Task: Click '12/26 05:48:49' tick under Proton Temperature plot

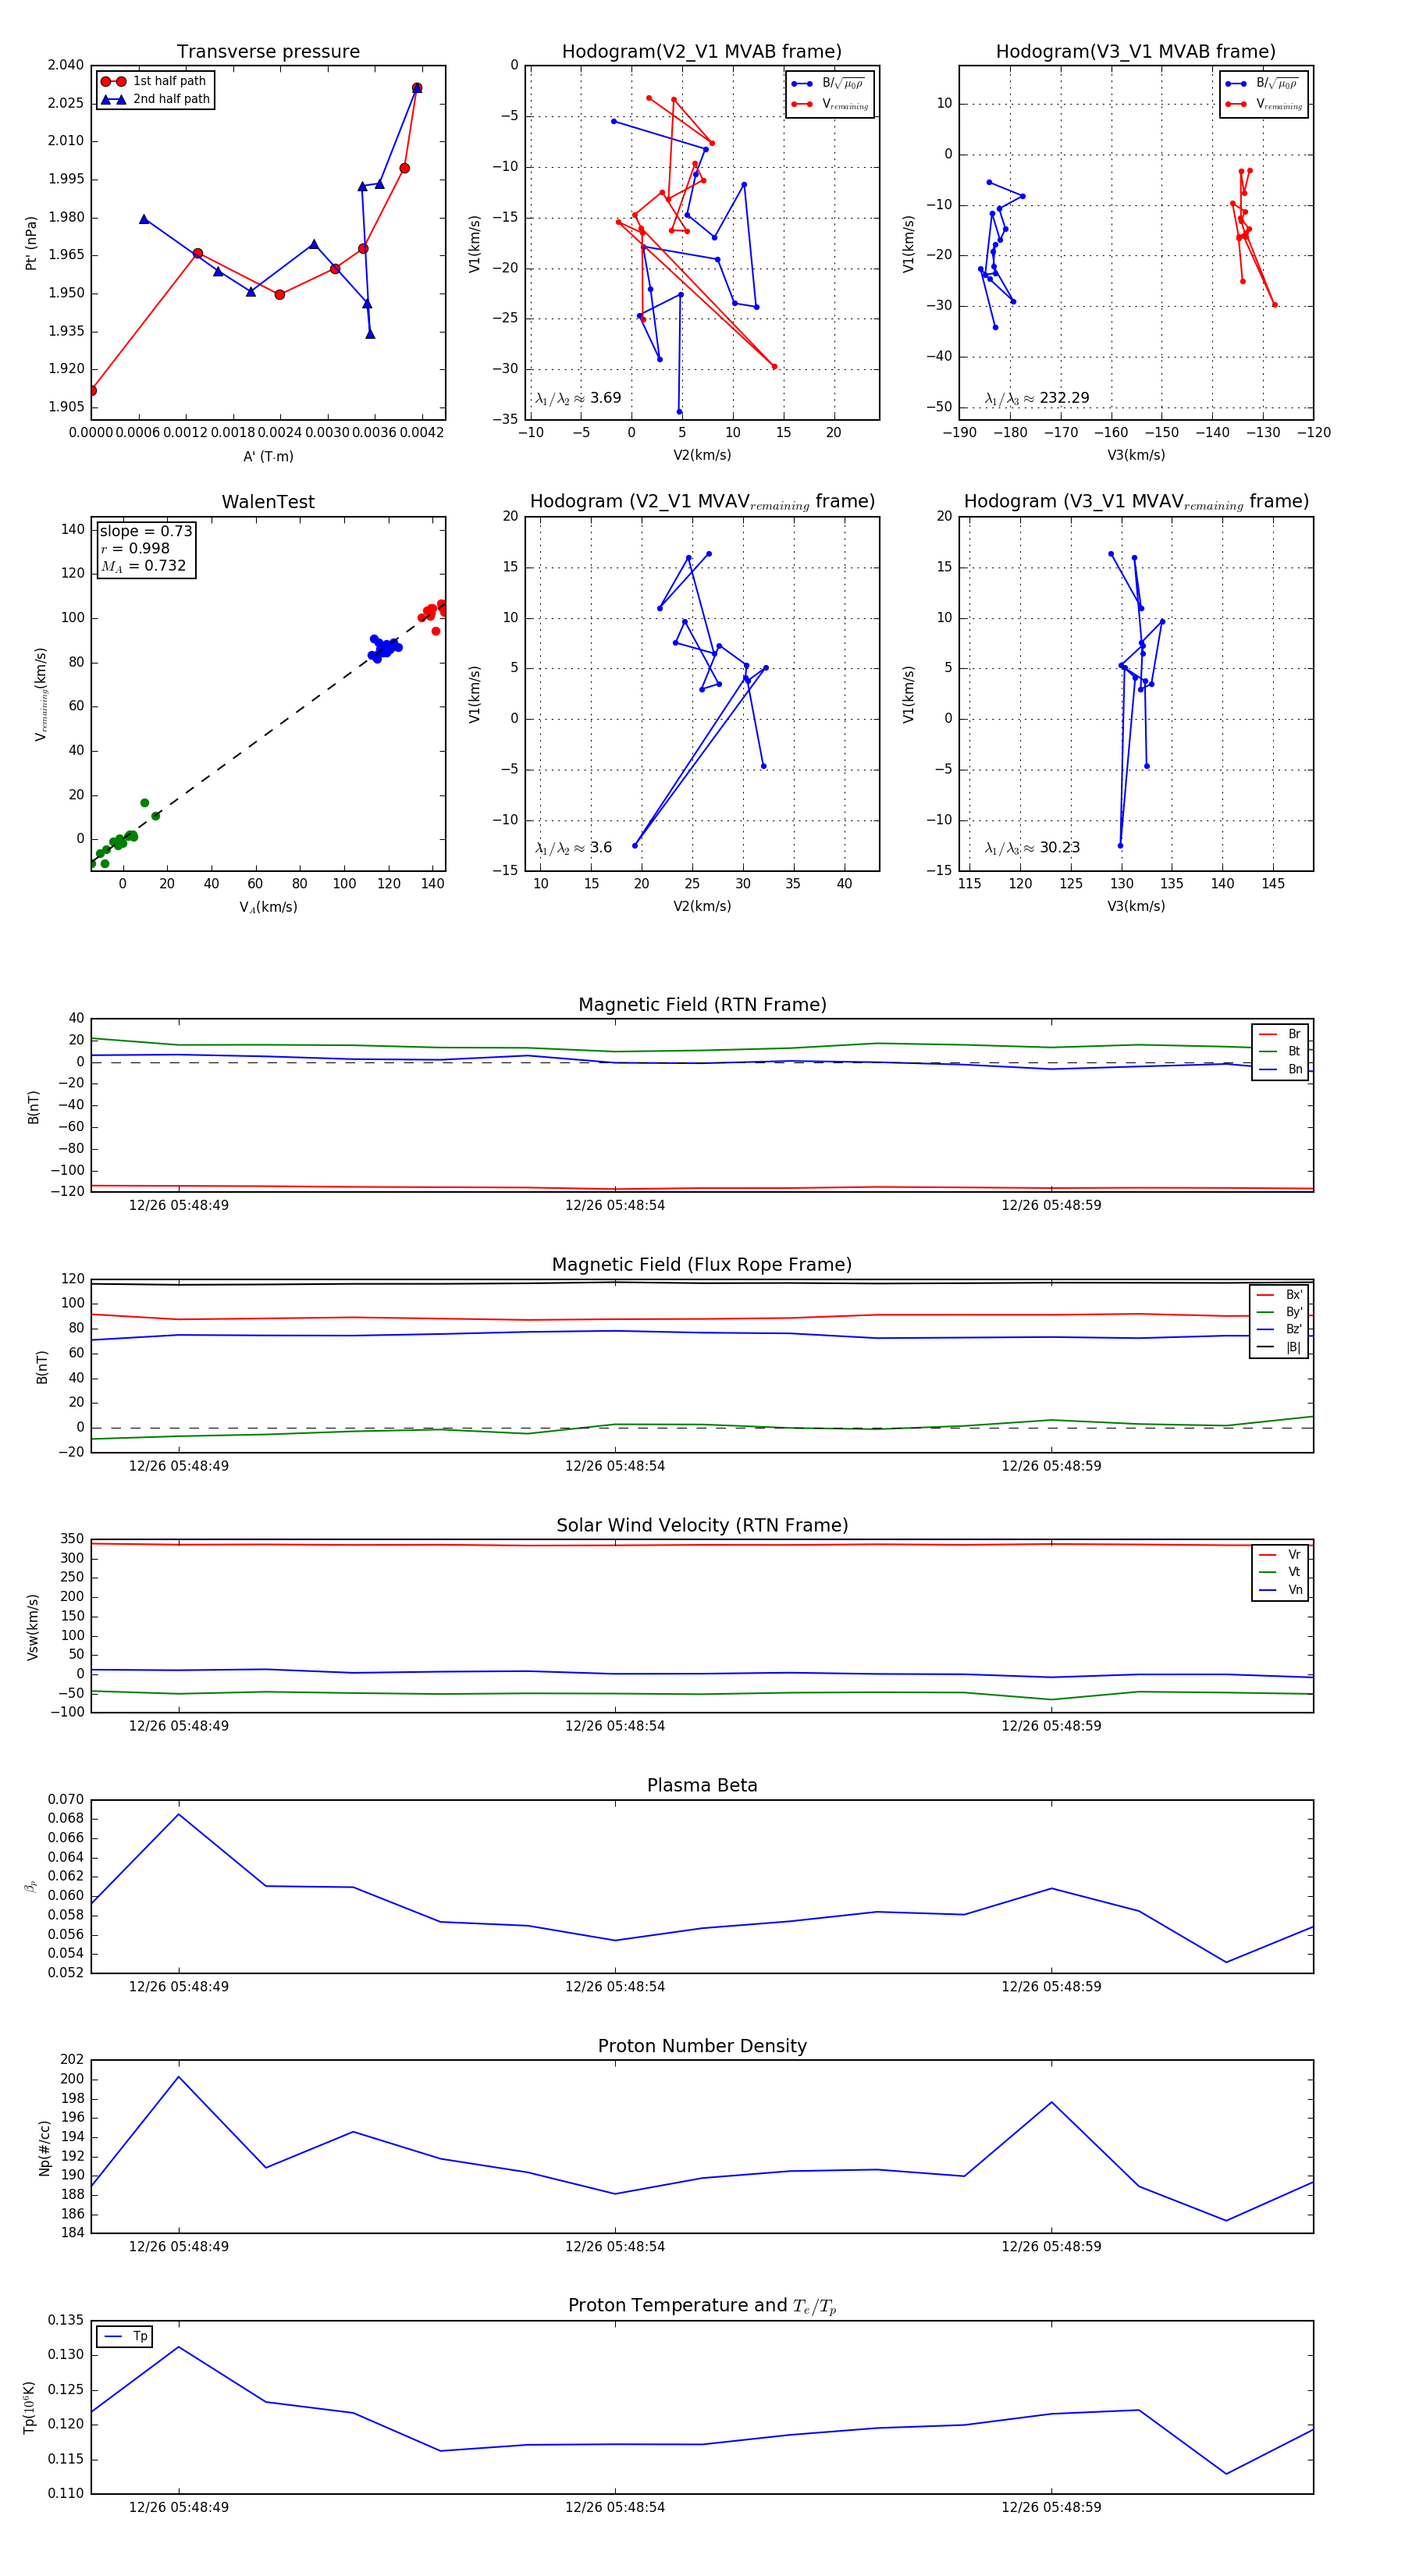Action: (x=179, y=2507)
